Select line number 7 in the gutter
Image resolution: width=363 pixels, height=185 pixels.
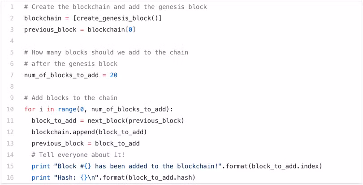pos(12,75)
